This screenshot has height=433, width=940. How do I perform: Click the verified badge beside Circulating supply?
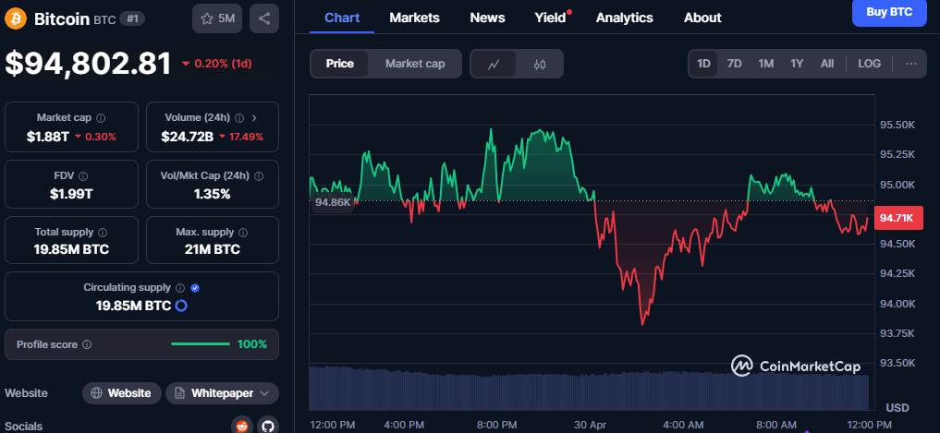(195, 288)
